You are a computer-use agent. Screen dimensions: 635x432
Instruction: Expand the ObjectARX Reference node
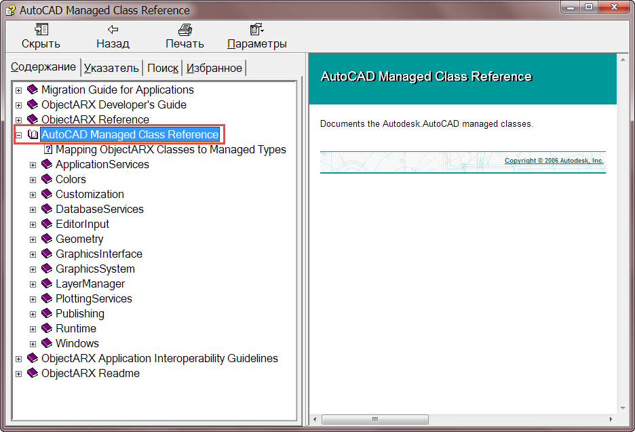tap(18, 120)
